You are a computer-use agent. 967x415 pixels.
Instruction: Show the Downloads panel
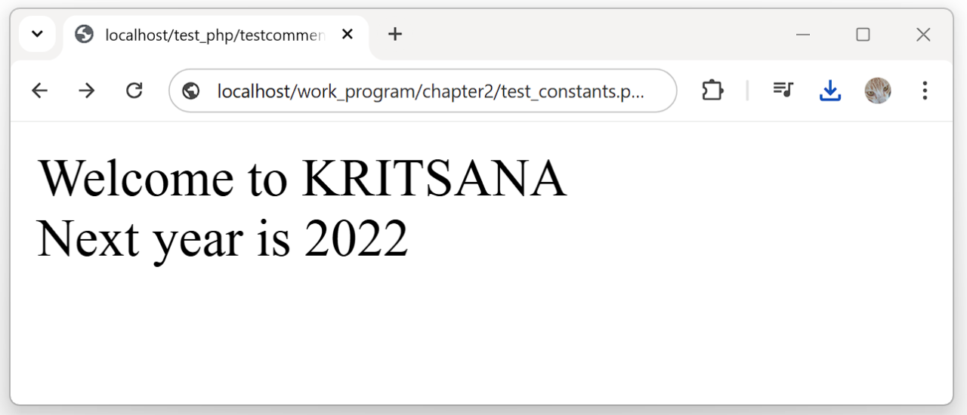tap(830, 91)
